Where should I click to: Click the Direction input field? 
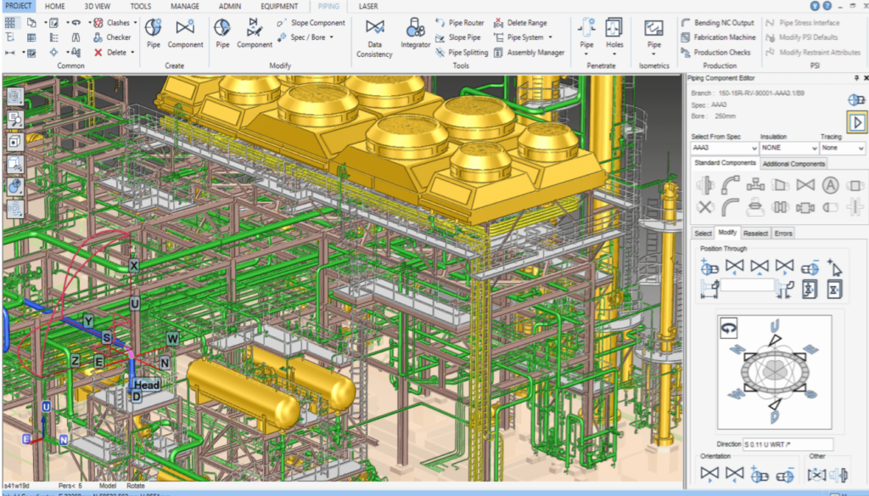(788, 444)
